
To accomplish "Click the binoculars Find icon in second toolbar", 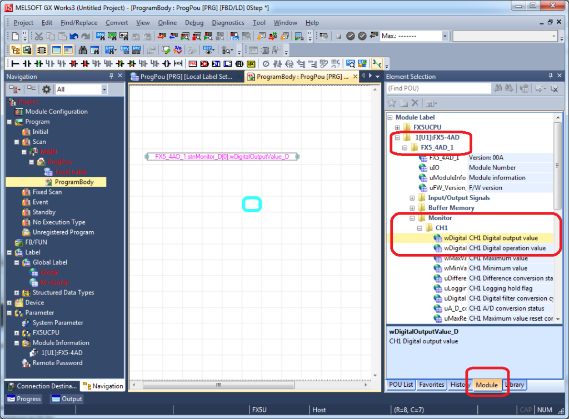I will 83,50.
